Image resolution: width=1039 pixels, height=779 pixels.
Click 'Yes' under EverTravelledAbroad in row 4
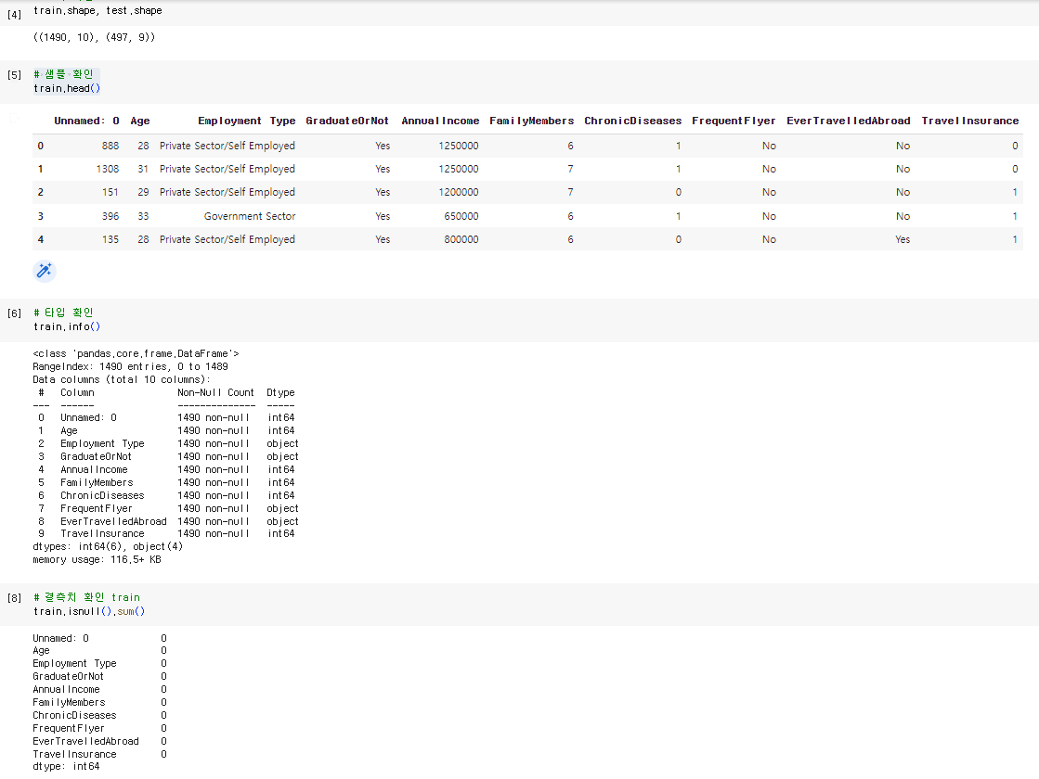click(903, 239)
